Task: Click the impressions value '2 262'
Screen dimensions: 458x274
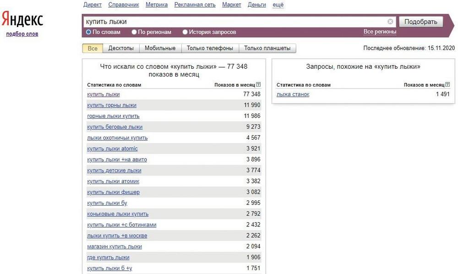Action: (x=253, y=235)
